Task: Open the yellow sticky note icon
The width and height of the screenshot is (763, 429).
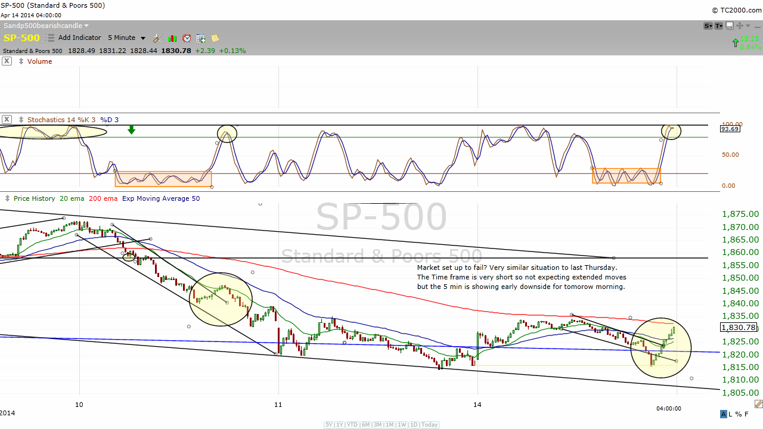Action: point(215,38)
